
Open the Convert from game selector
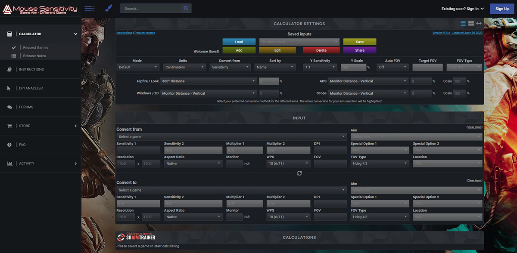[231, 137]
